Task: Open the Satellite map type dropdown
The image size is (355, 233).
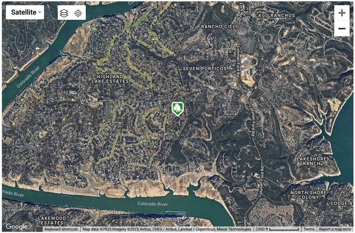Action: (25, 12)
